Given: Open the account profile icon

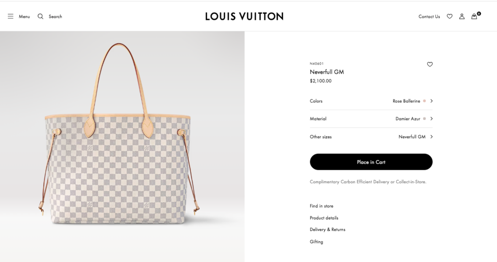Looking at the screenshot, I should (x=462, y=16).
